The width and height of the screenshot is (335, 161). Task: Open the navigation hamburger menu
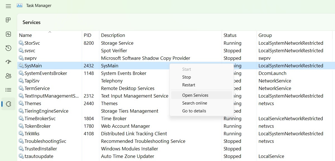click(8, 6)
